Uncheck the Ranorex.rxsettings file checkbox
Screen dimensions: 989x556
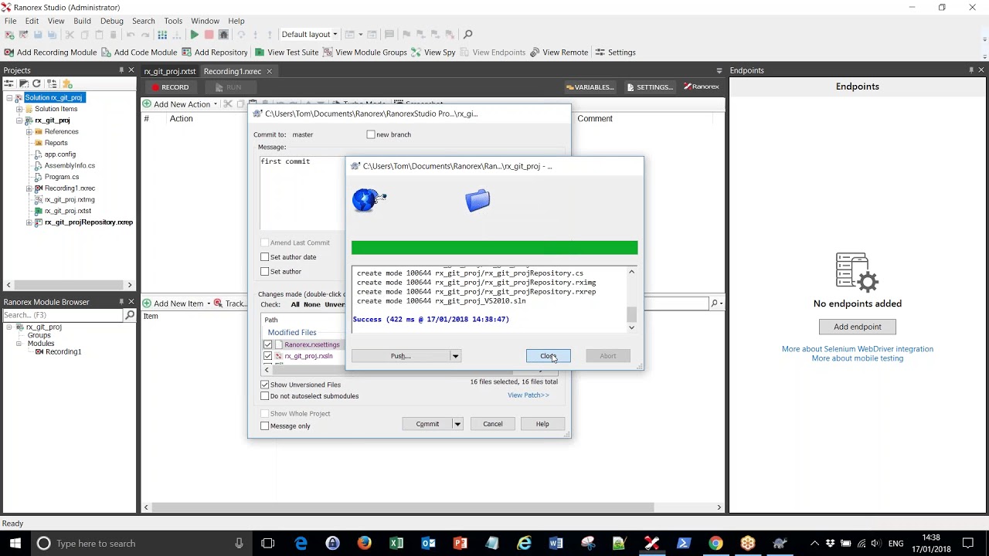click(x=268, y=345)
